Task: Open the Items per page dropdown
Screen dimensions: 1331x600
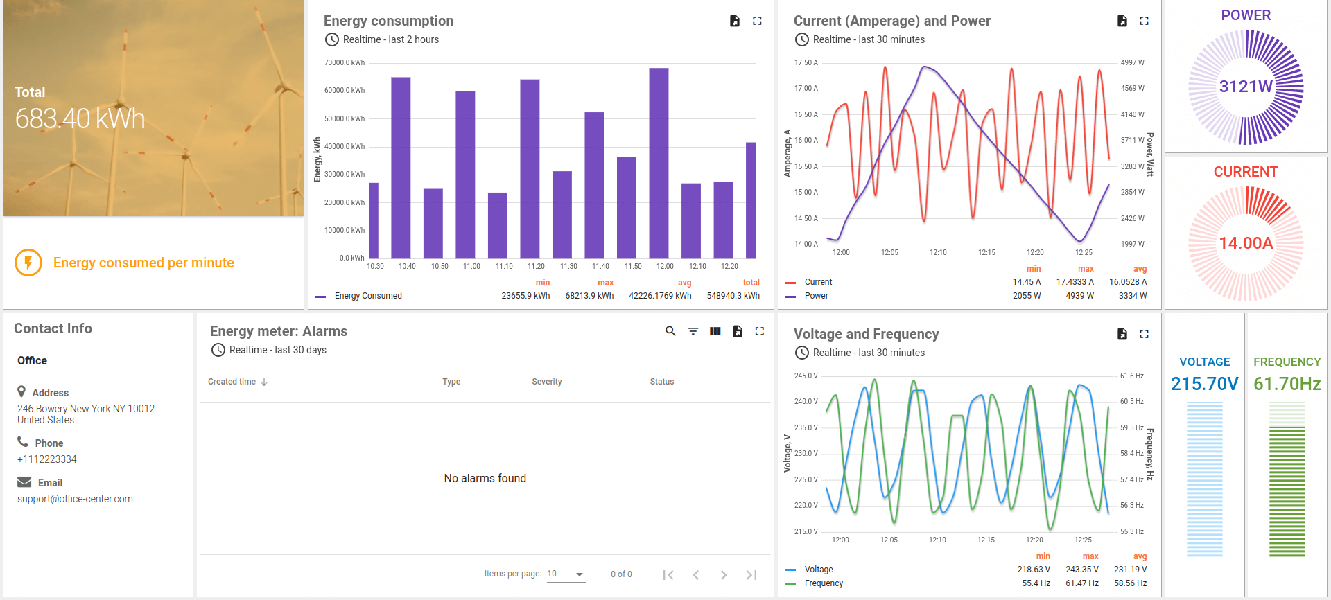Action: tap(566, 574)
